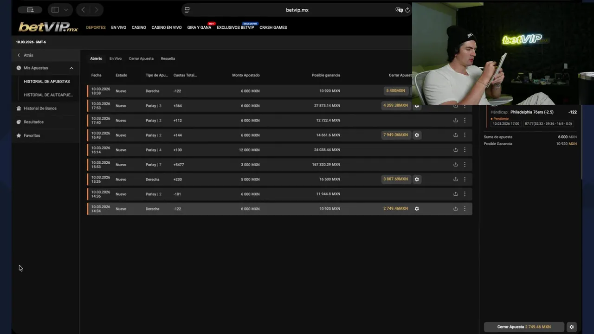Open cashout settings gear for 14:34 bet
The height and width of the screenshot is (334, 594).
pyautogui.click(x=417, y=209)
